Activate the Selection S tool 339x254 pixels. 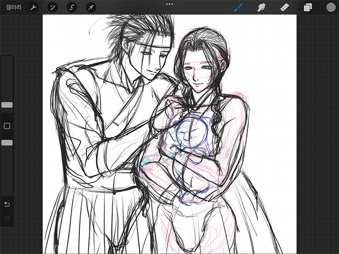[72, 7]
